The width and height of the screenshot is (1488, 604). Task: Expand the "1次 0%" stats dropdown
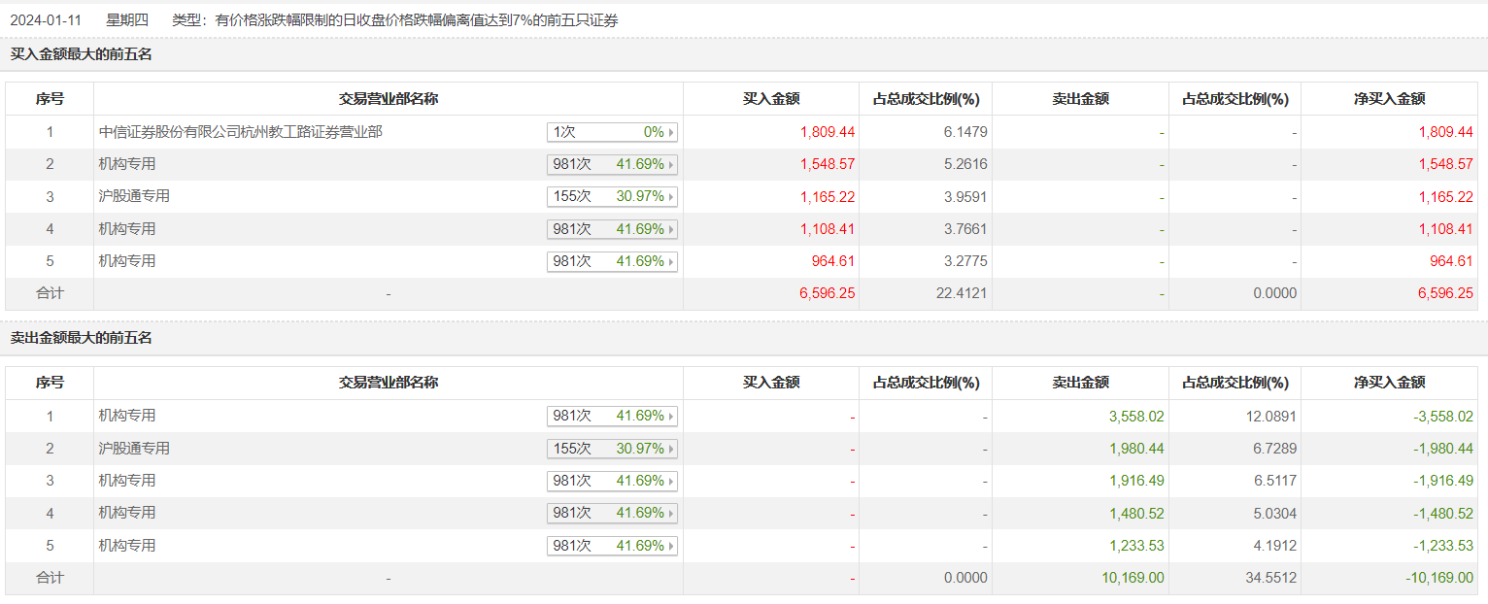[612, 132]
